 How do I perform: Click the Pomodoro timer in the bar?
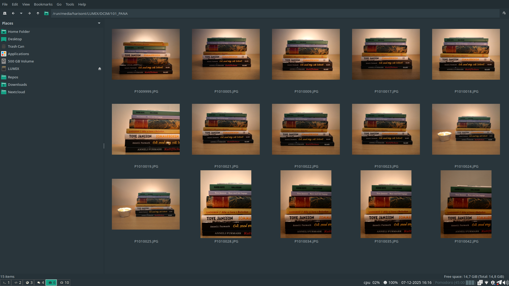(x=455, y=283)
